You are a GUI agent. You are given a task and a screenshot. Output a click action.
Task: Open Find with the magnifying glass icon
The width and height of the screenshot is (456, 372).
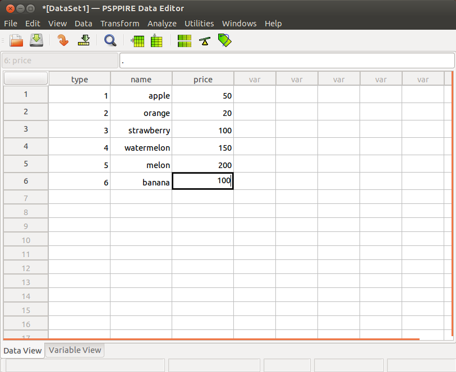(110, 40)
